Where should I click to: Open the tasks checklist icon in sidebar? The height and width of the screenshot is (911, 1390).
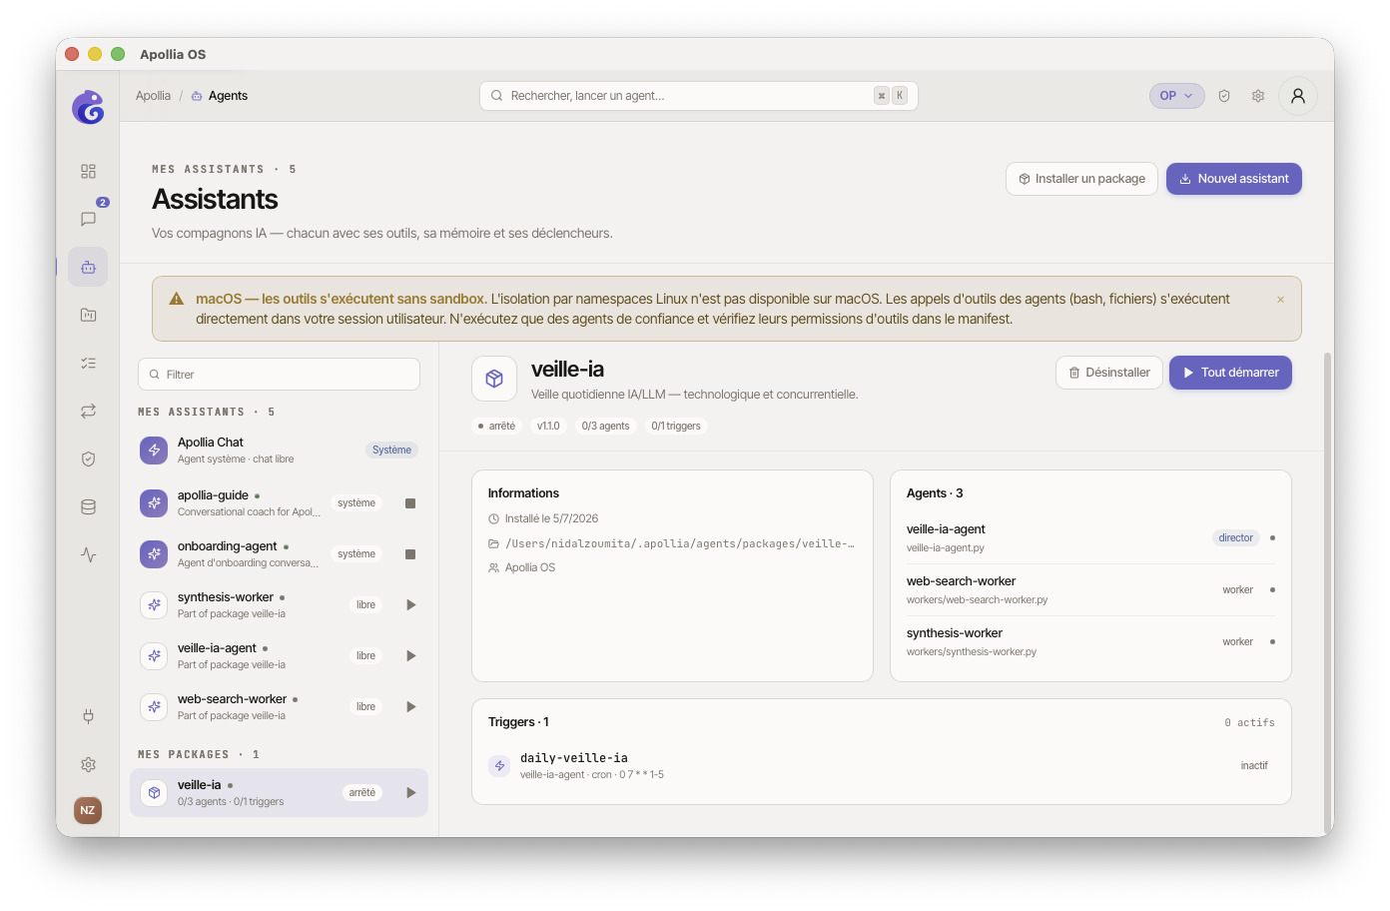88,363
